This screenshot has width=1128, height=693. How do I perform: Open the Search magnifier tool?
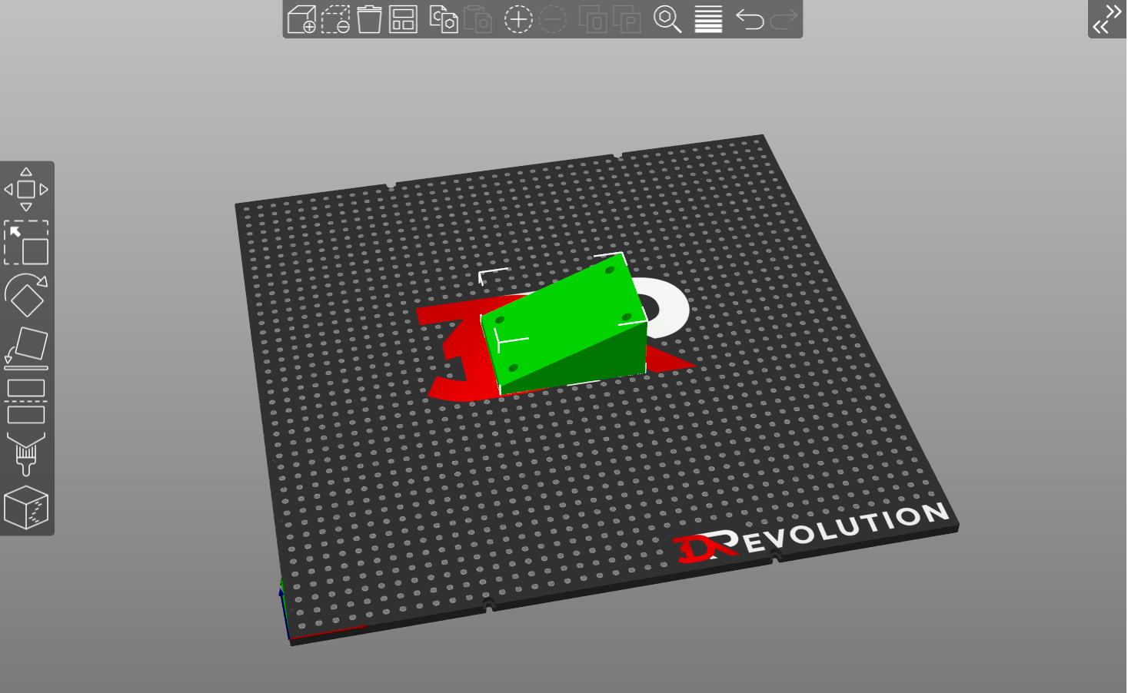pos(667,19)
